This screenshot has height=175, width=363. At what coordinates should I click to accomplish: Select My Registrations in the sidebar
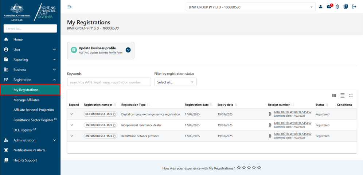tap(30, 90)
